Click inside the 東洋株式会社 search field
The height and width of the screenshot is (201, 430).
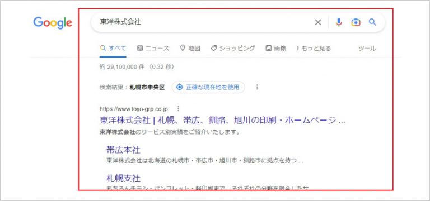tap(203, 22)
